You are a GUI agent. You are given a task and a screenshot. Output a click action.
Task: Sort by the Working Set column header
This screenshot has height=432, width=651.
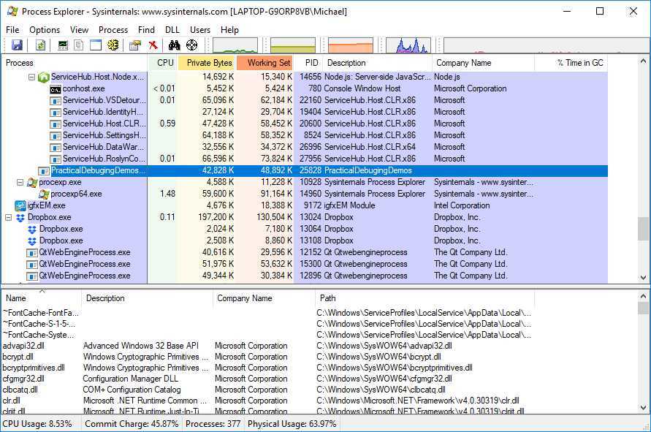click(265, 63)
